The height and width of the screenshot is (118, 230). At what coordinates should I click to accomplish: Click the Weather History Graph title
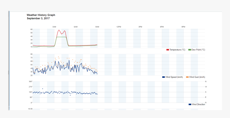pos(41,15)
